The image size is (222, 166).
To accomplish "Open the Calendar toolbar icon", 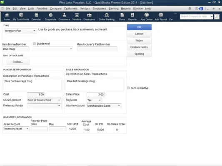I will [x=36, y=17].
